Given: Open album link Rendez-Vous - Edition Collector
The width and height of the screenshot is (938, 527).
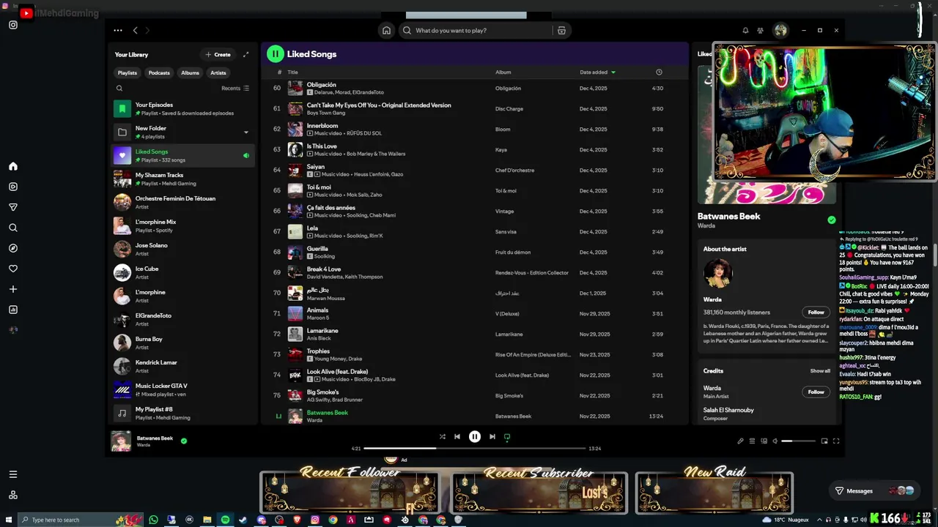Looking at the screenshot, I should [x=531, y=273].
